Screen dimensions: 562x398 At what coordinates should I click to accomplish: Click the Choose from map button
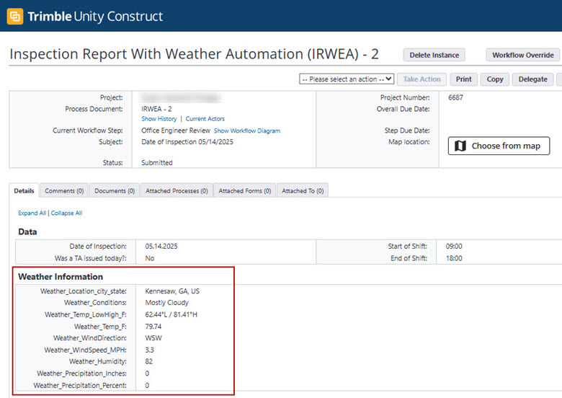tap(499, 146)
